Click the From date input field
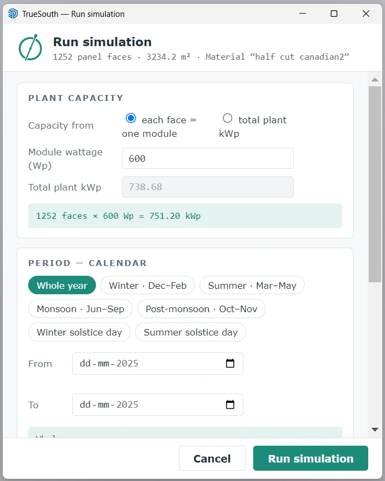This screenshot has height=481, width=385. pyautogui.click(x=158, y=364)
